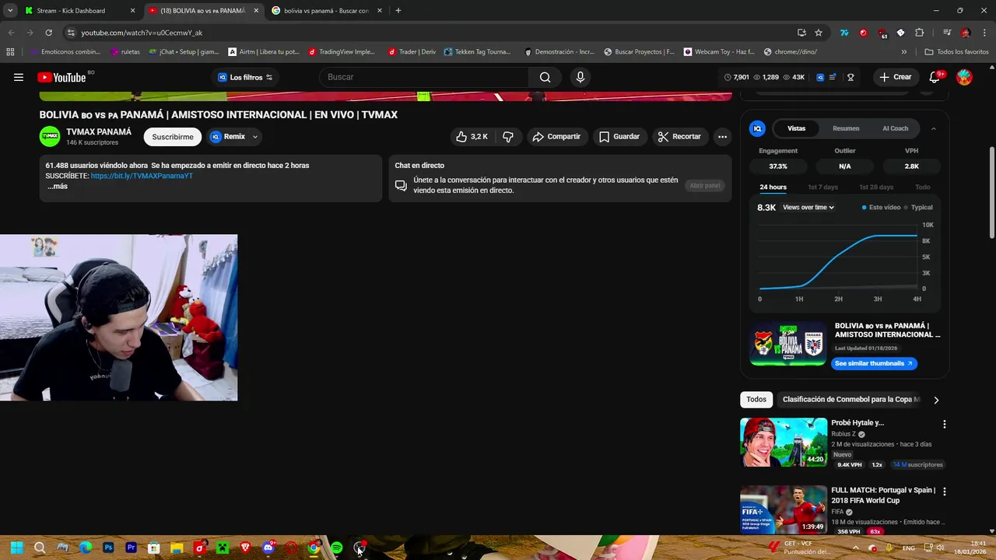Start voice search with the microphone
The width and height of the screenshot is (996, 560).
(580, 77)
